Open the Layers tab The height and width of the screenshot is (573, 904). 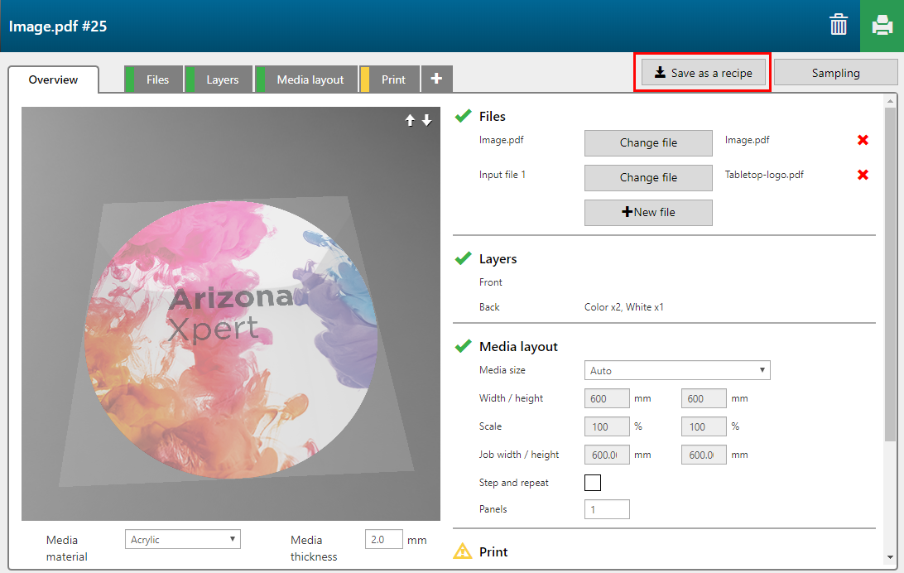coord(219,79)
